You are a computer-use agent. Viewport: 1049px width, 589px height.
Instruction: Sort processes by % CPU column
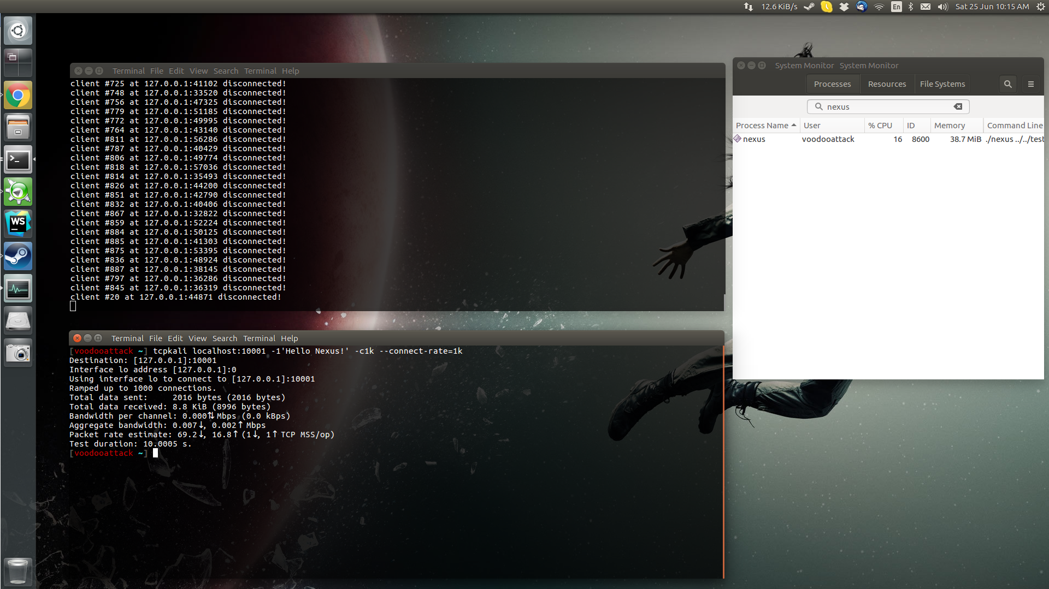pos(880,126)
